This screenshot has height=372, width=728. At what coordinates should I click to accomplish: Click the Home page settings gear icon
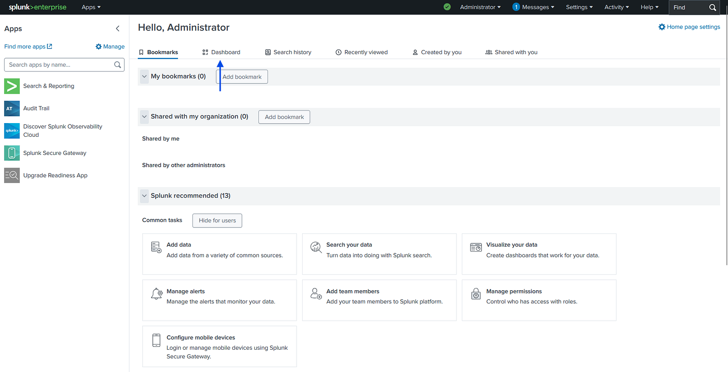662,27
